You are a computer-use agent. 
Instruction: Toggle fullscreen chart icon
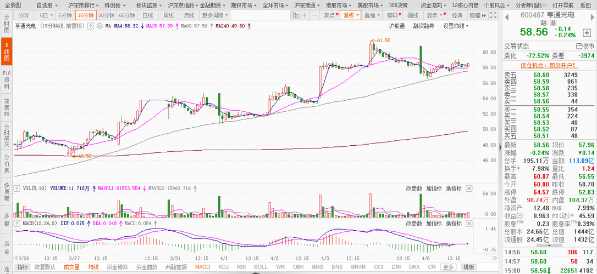[x=494, y=15]
